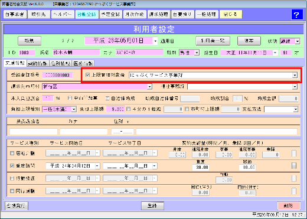Toggle the 自治体助成 checkbox

point(107,98)
